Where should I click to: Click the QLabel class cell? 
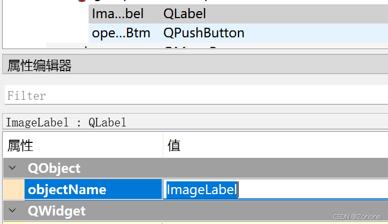[x=185, y=14]
